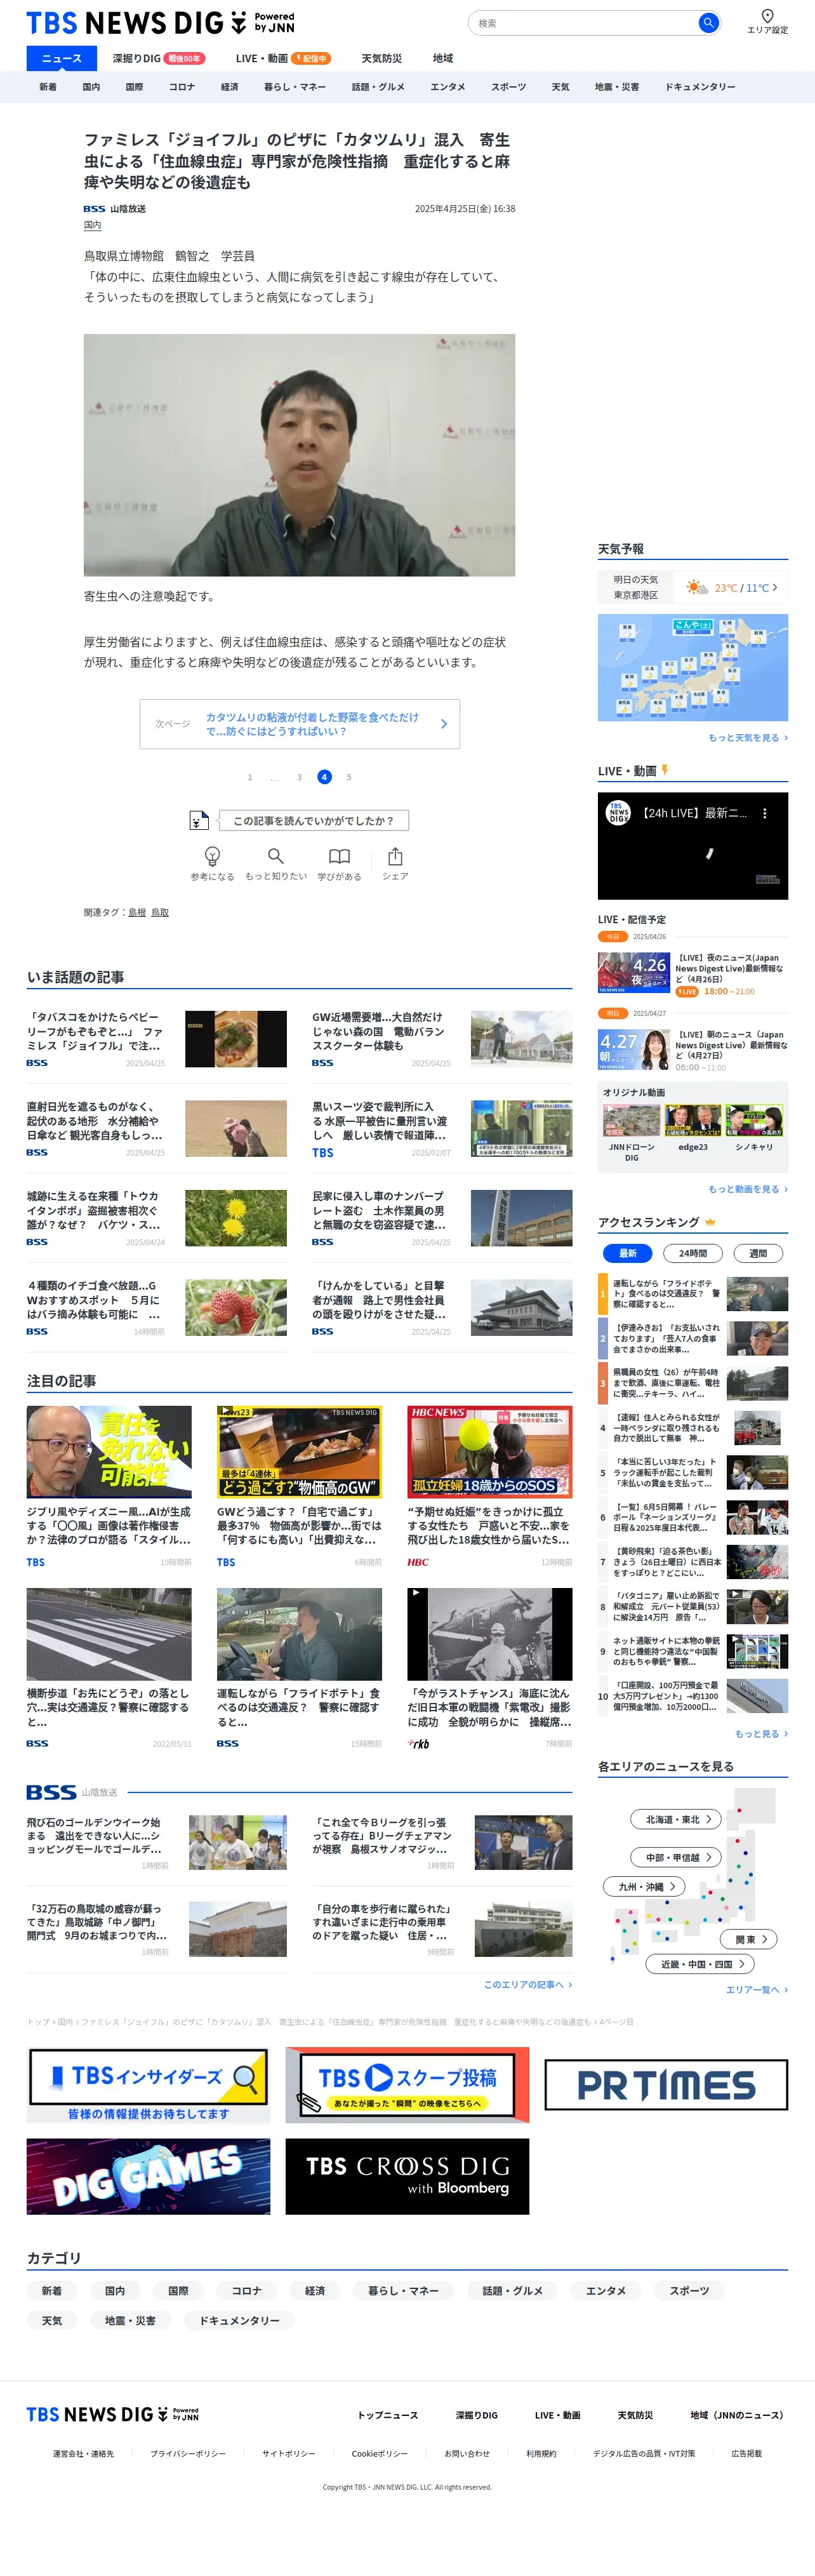
Task: Click この記事を読んでいかがでしたか feedback box
Action: (313, 820)
